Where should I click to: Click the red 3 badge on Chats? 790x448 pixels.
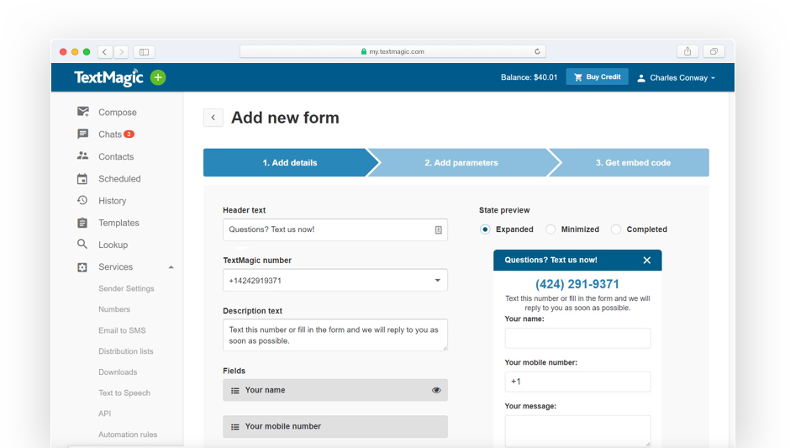[x=129, y=134]
